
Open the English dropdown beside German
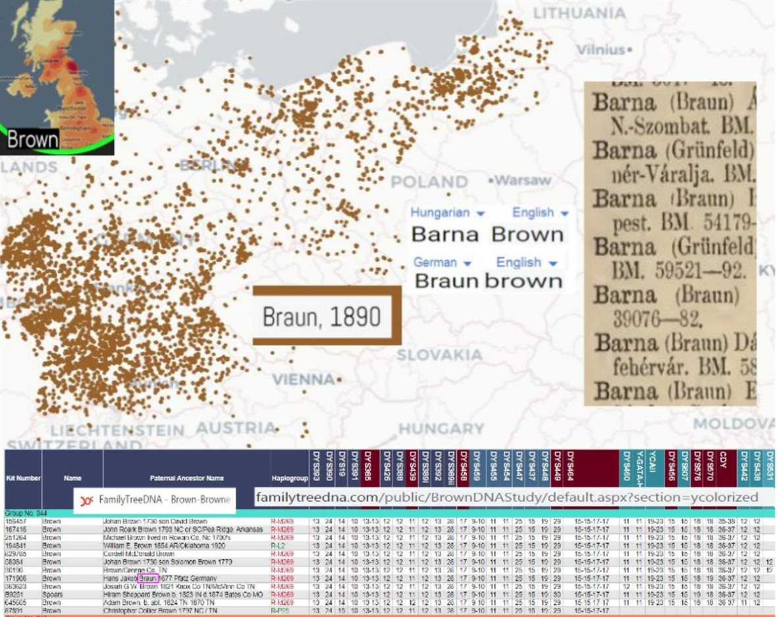coord(527,262)
